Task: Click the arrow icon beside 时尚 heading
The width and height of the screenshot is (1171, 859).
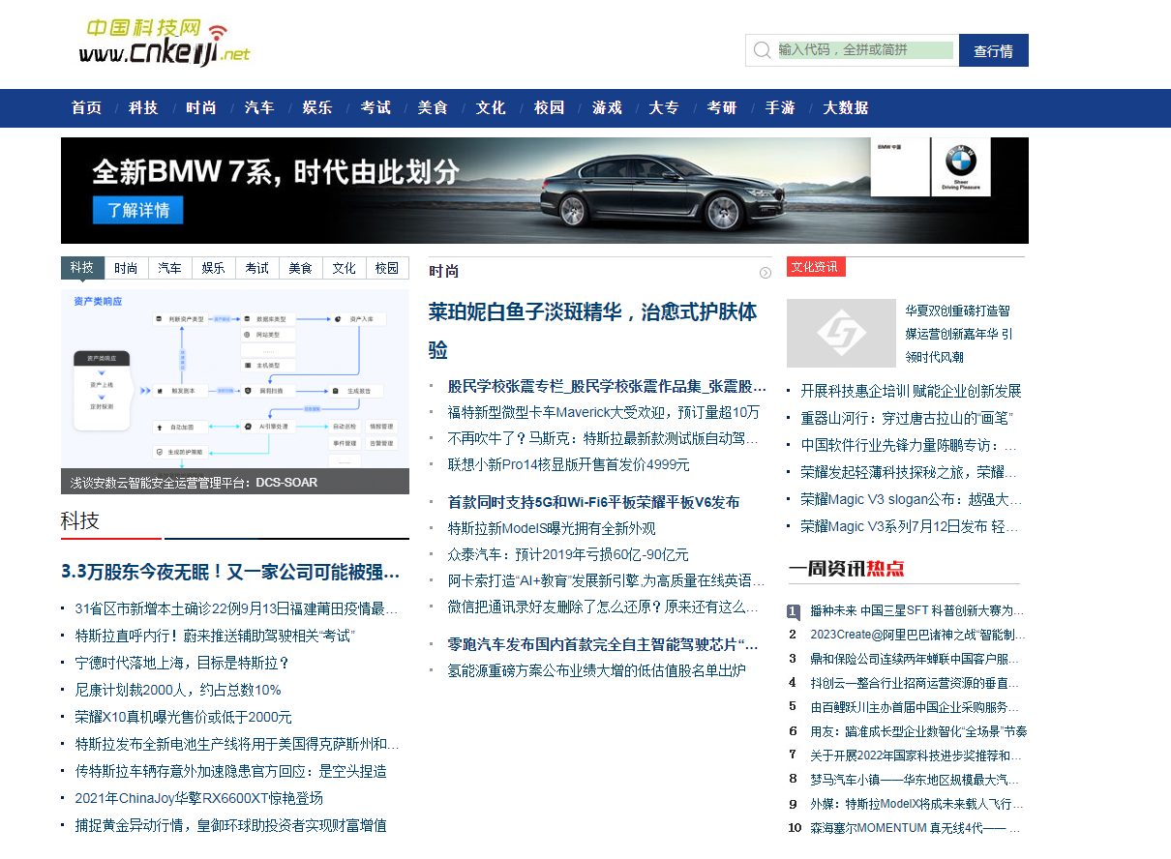Action: (x=766, y=273)
